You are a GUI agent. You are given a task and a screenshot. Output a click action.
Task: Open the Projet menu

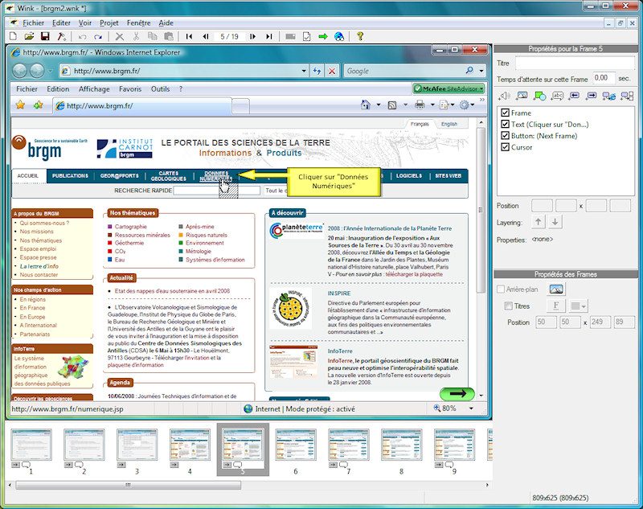109,23
